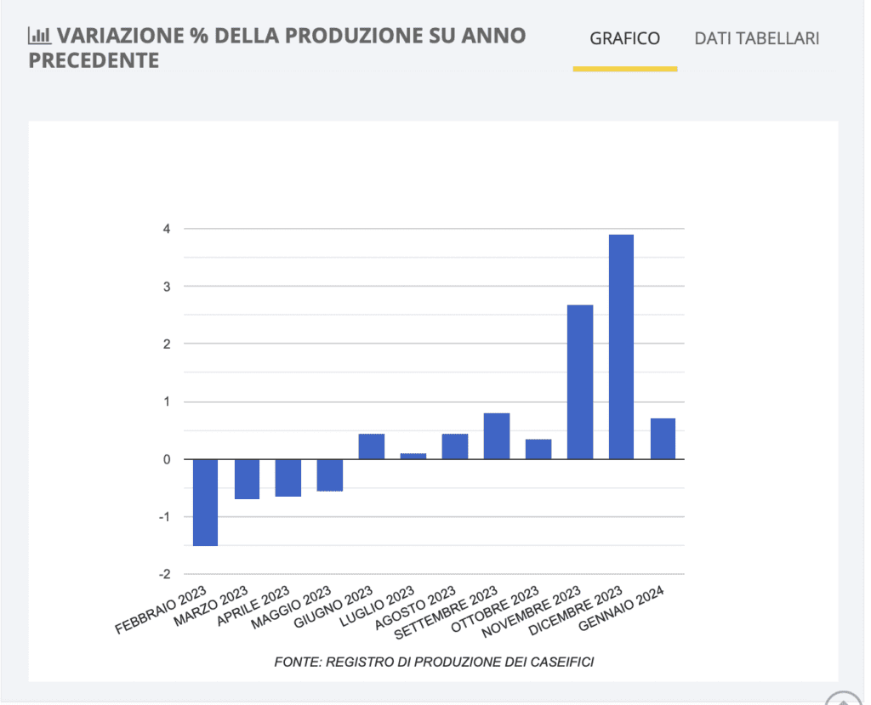Image resolution: width=871 pixels, height=705 pixels.
Task: Switch to the DATI TABELLARI tab
Action: click(756, 38)
